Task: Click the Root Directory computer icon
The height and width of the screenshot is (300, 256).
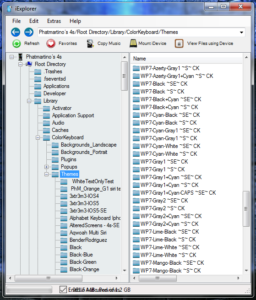Action: [29, 64]
